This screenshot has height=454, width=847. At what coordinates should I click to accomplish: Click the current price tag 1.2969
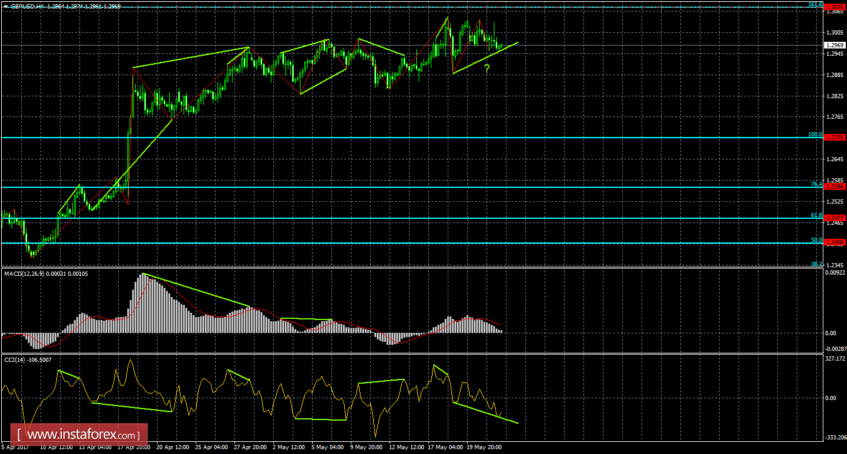click(835, 45)
